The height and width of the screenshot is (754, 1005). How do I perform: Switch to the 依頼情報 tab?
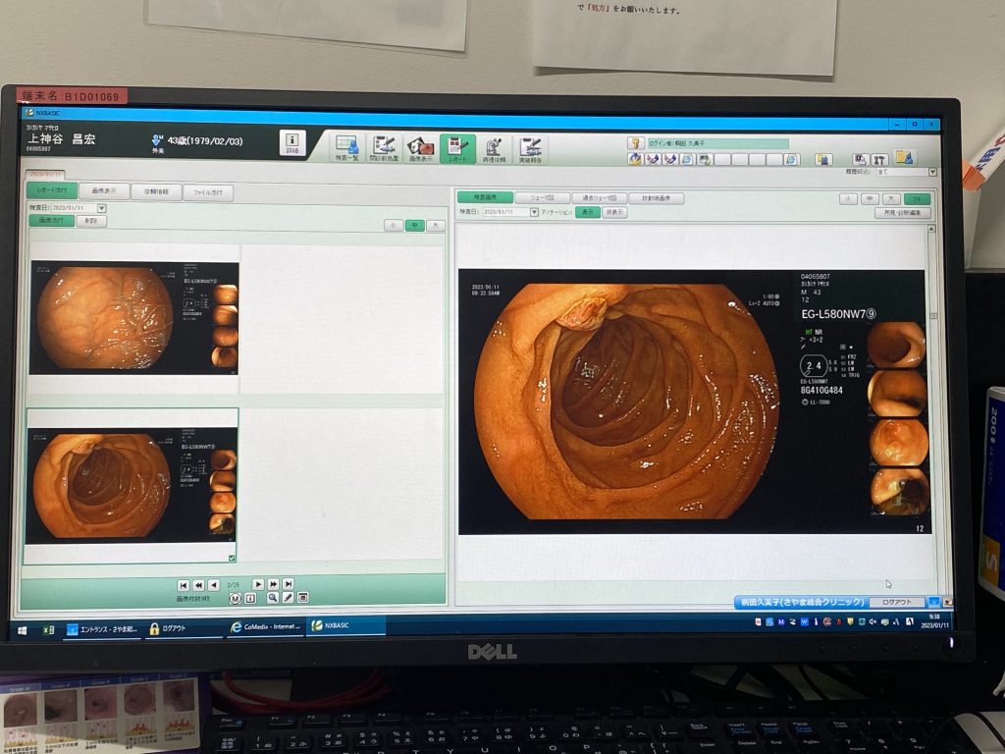[x=156, y=191]
